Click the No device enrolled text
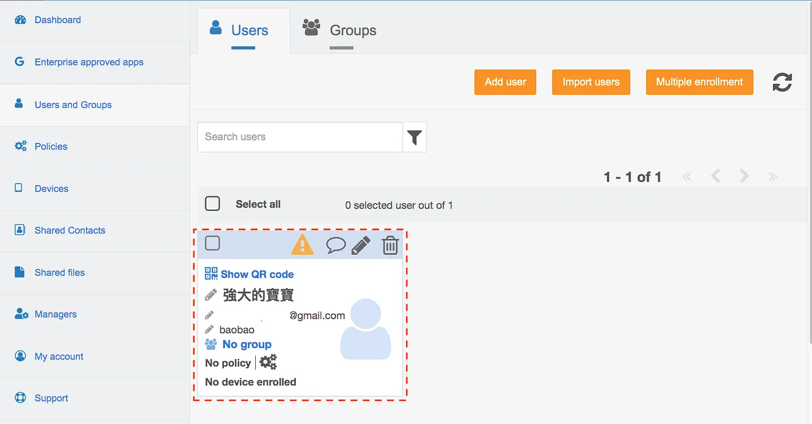Screen dimensions: 812x424 (251, 382)
